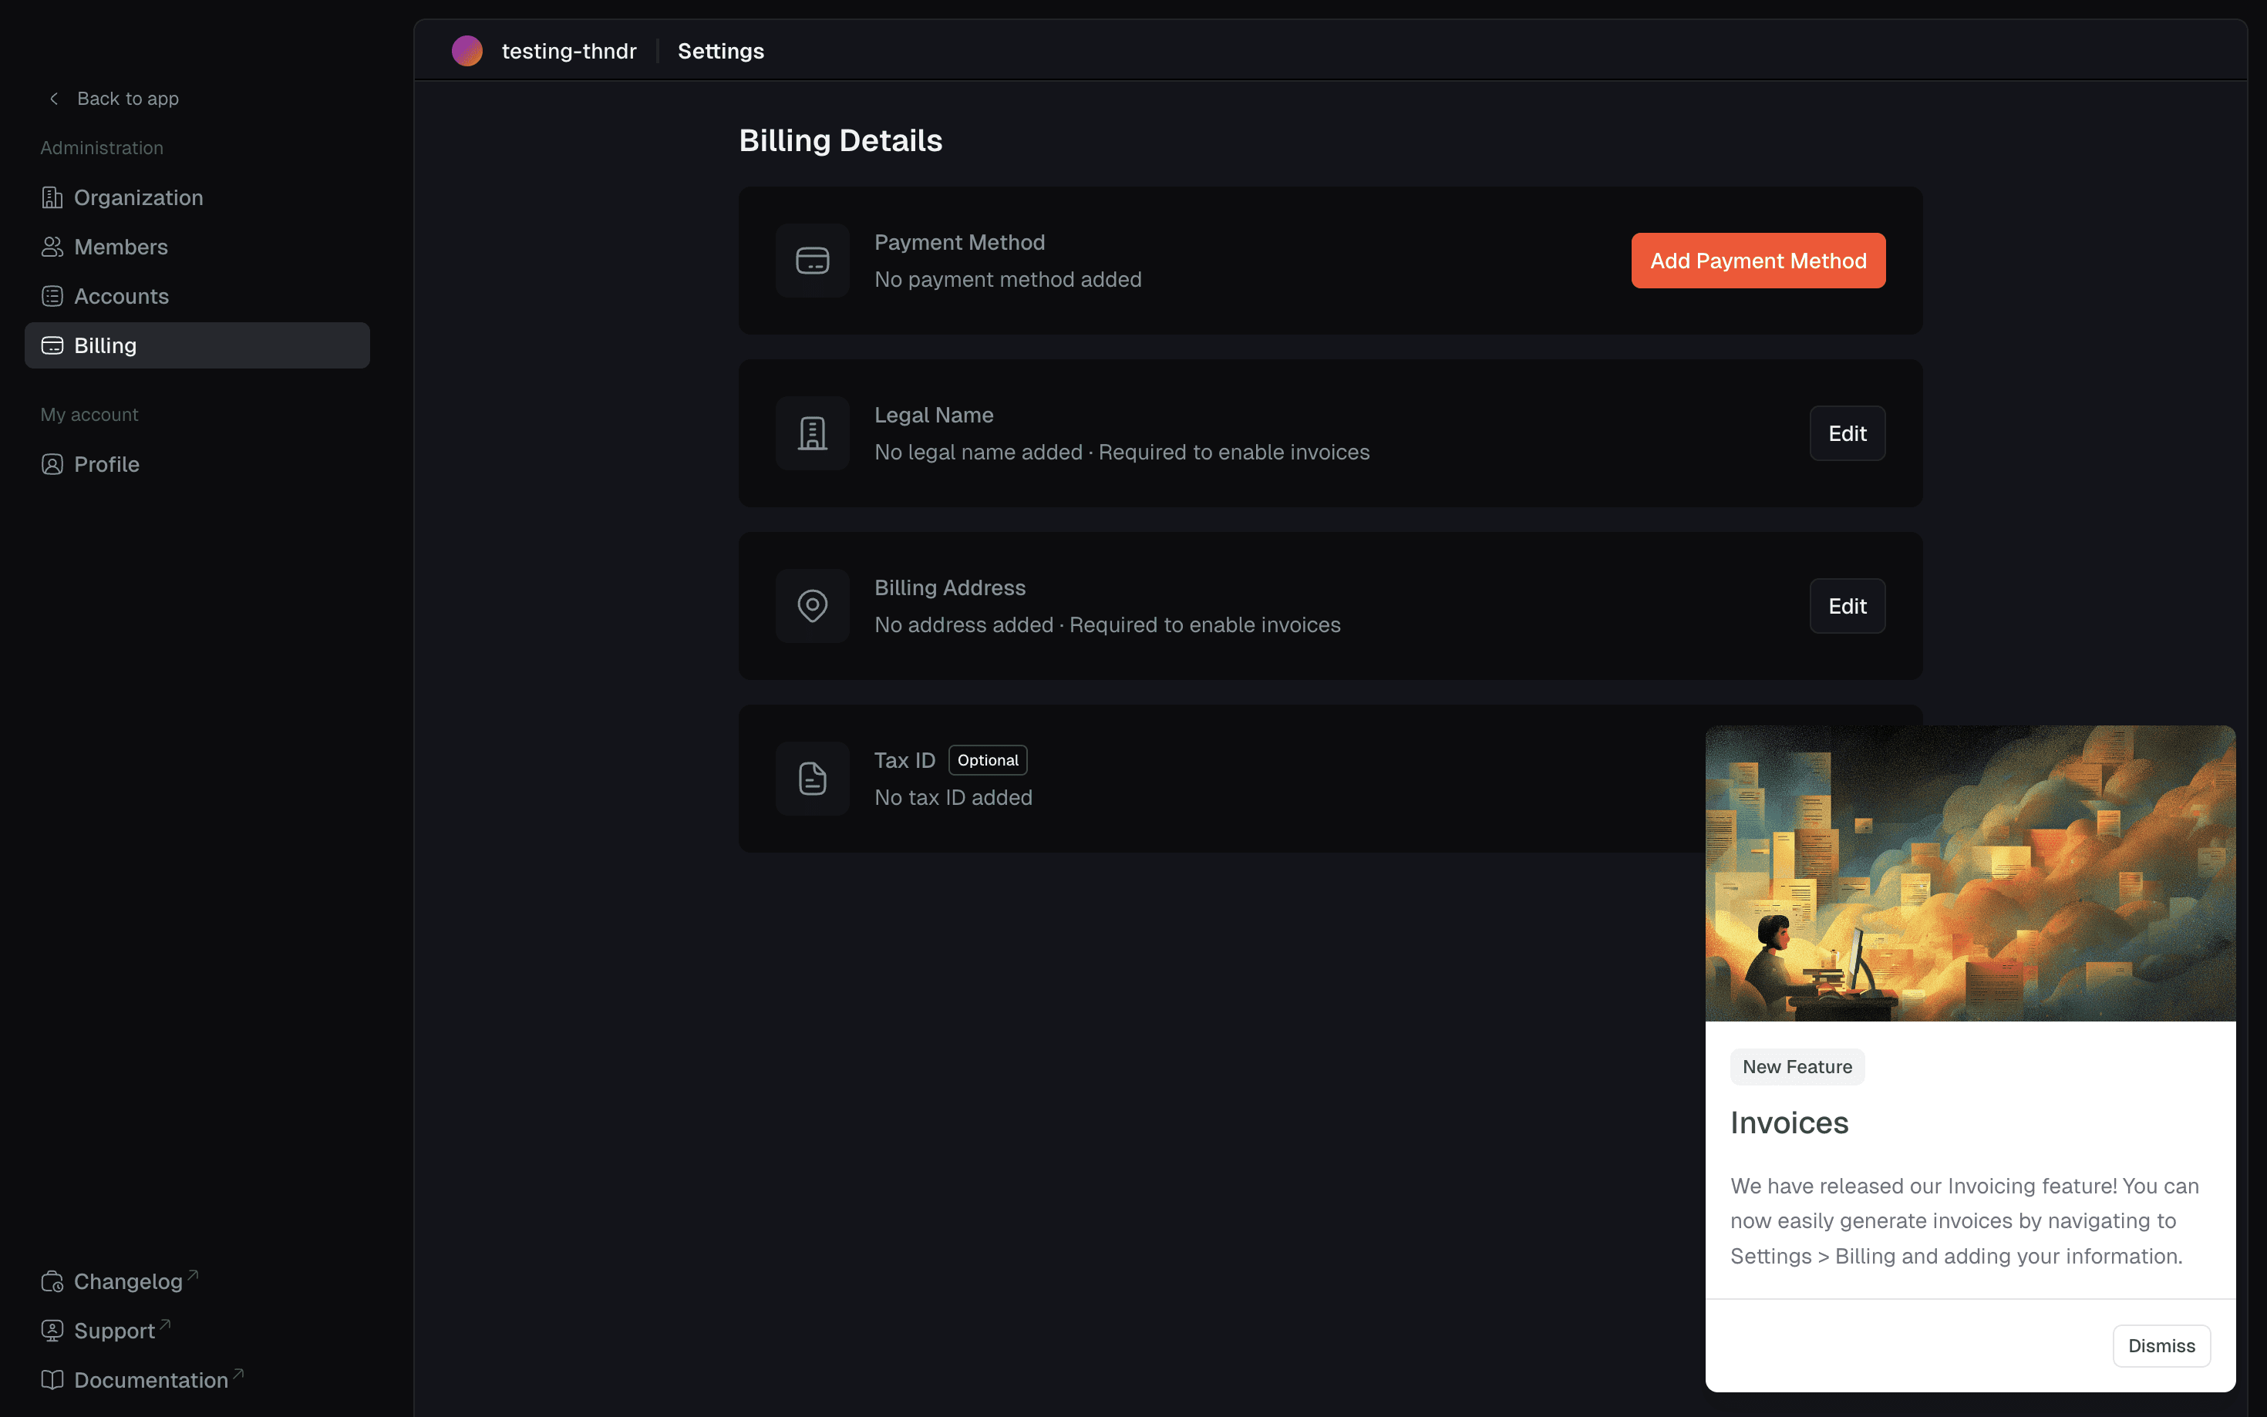Click the Legal Name building icon
The image size is (2267, 1417).
[x=812, y=433]
